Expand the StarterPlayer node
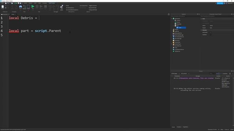The width and height of the screenshot is (234, 131). pyautogui.click(x=171, y=44)
